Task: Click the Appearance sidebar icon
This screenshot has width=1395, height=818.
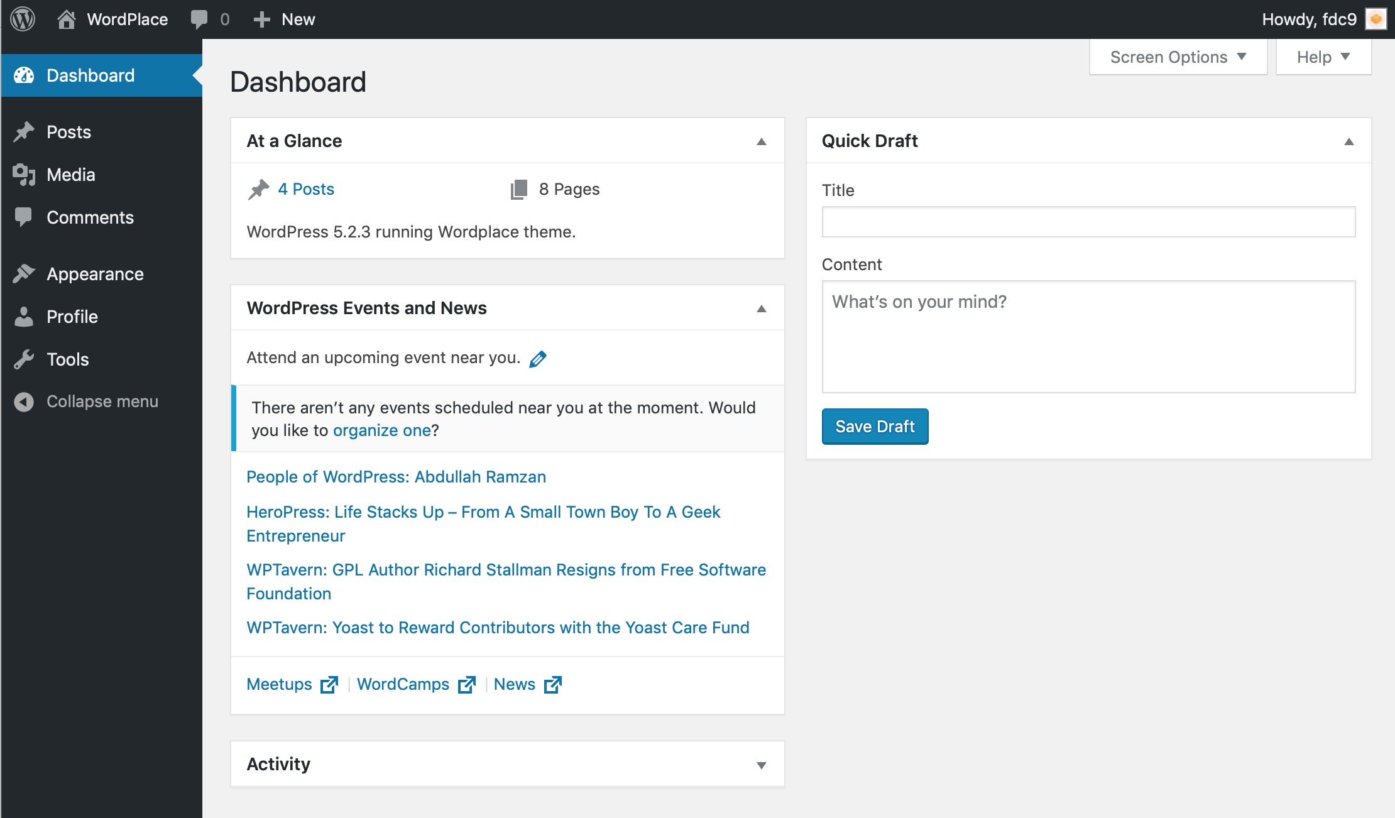Action: pyautogui.click(x=25, y=274)
